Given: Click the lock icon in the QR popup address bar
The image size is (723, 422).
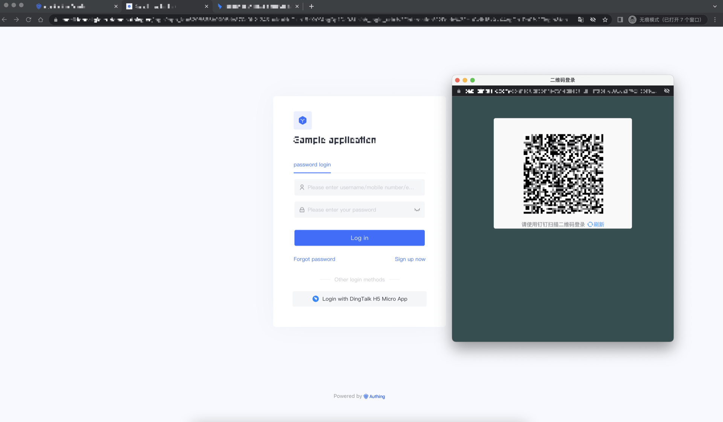Looking at the screenshot, I should (x=459, y=91).
